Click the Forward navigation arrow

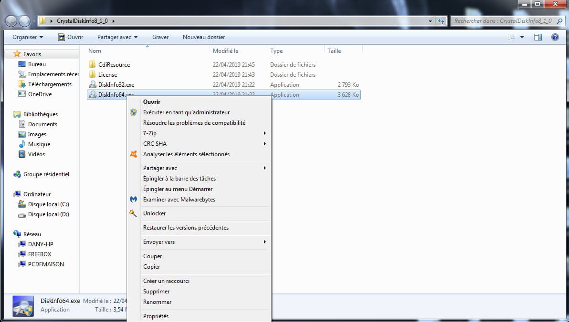click(x=24, y=21)
